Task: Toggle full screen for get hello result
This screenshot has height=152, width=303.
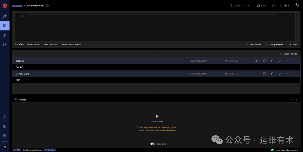Action: coord(265,61)
